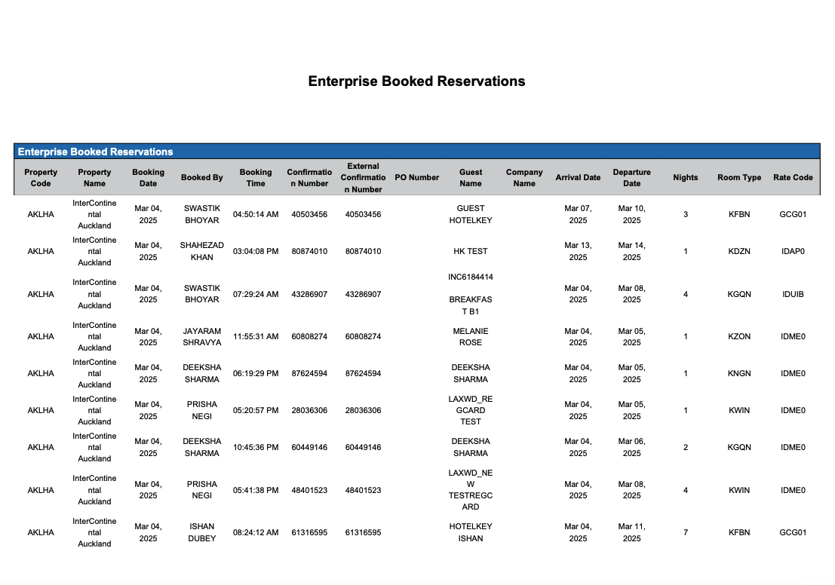Select the Company Name column header
835x585 pixels.
[x=524, y=178]
